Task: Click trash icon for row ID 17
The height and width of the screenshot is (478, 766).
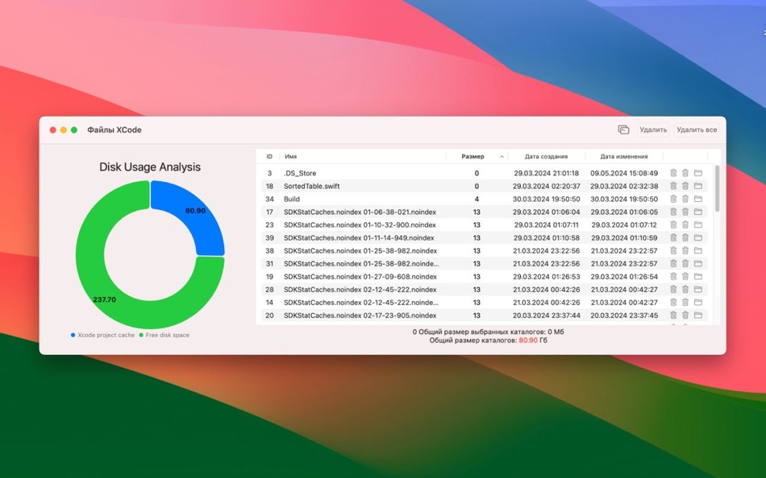Action: 685,212
